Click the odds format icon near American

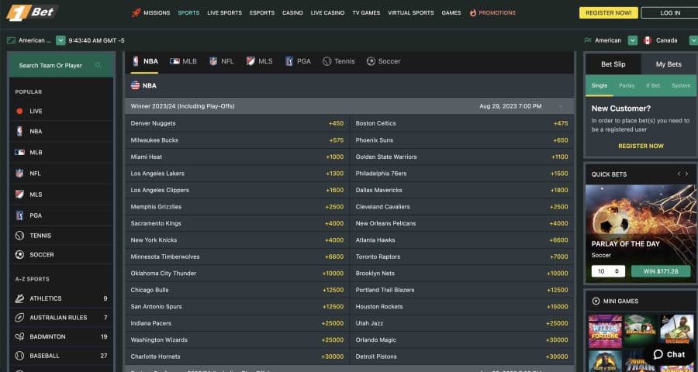pos(588,40)
